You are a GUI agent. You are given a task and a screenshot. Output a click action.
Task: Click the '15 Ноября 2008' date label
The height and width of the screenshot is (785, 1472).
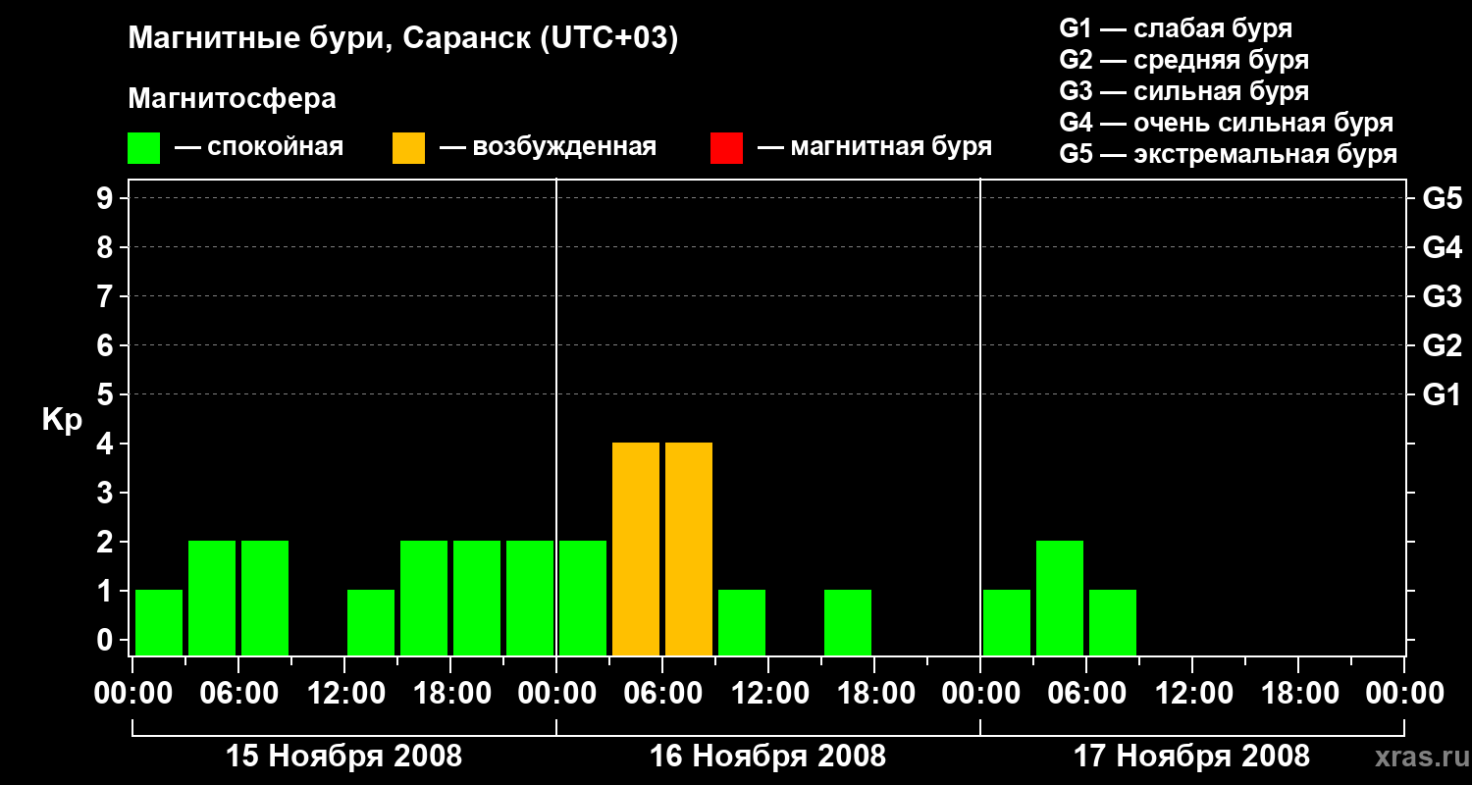pyautogui.click(x=343, y=756)
